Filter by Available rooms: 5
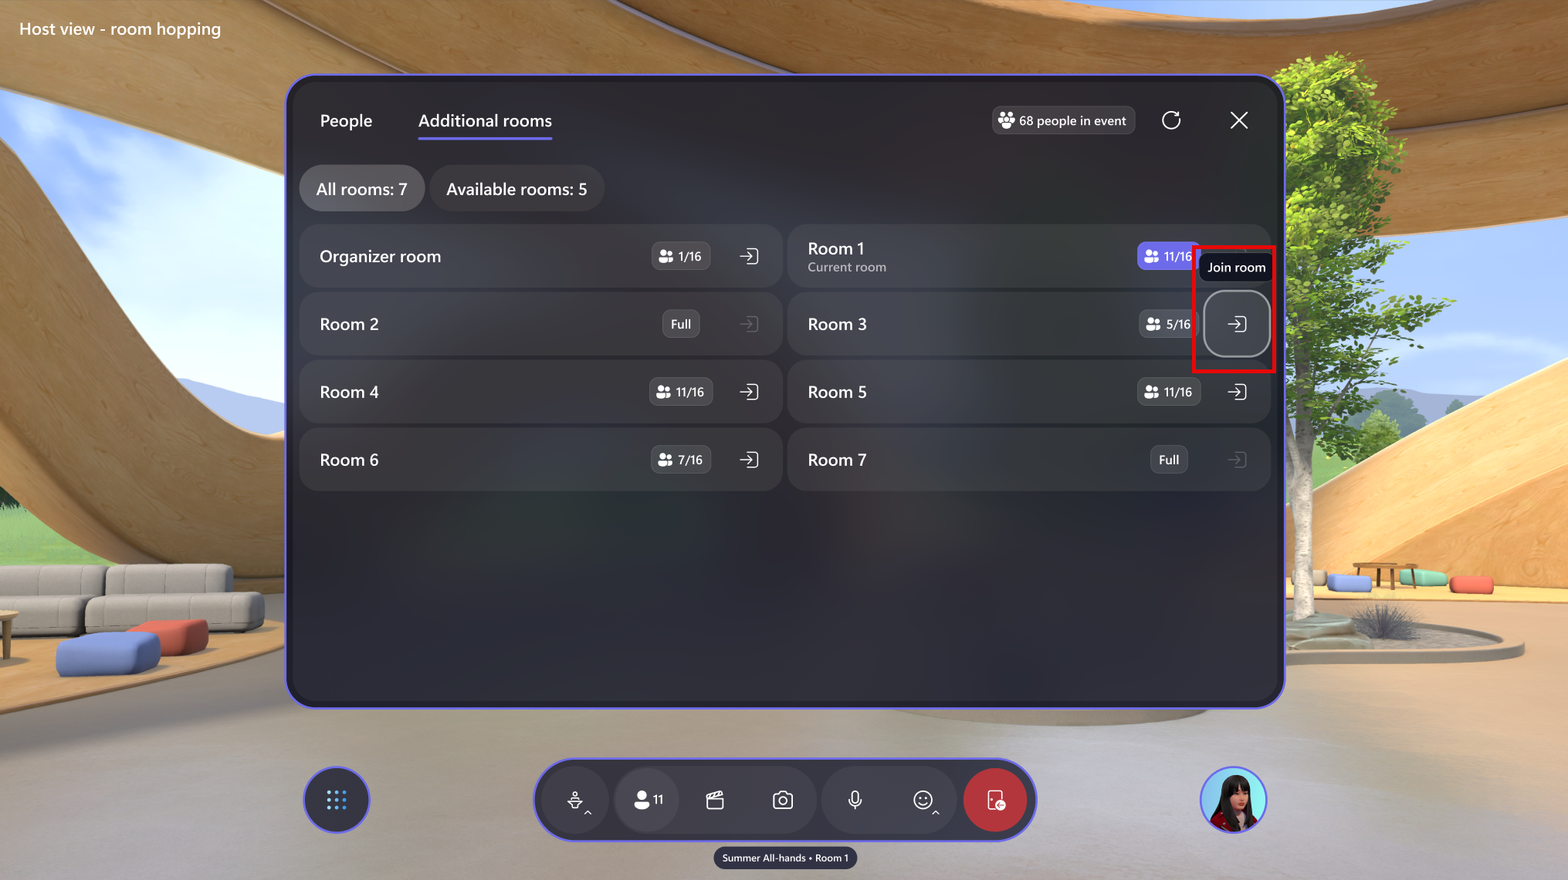The width and height of the screenshot is (1568, 880). click(x=517, y=188)
